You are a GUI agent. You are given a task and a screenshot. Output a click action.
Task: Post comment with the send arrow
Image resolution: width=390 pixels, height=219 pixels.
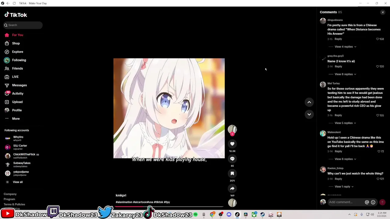382,202
